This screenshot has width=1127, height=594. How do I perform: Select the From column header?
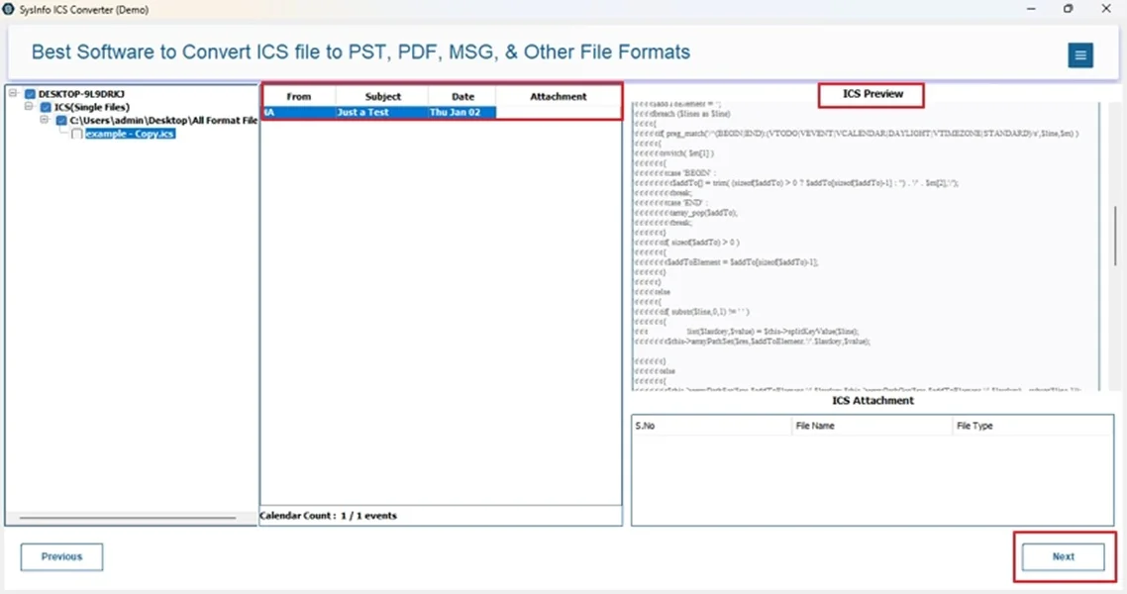297,96
